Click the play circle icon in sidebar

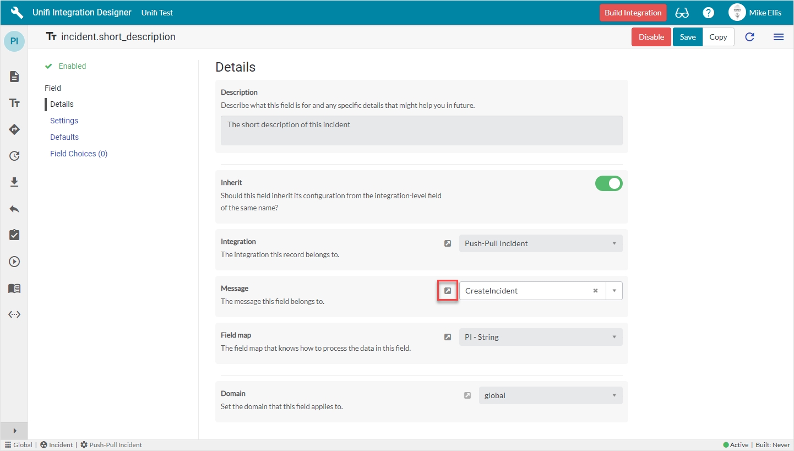(x=14, y=262)
